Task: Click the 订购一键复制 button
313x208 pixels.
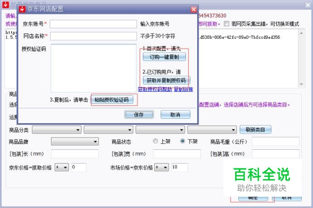Action: (x=164, y=57)
